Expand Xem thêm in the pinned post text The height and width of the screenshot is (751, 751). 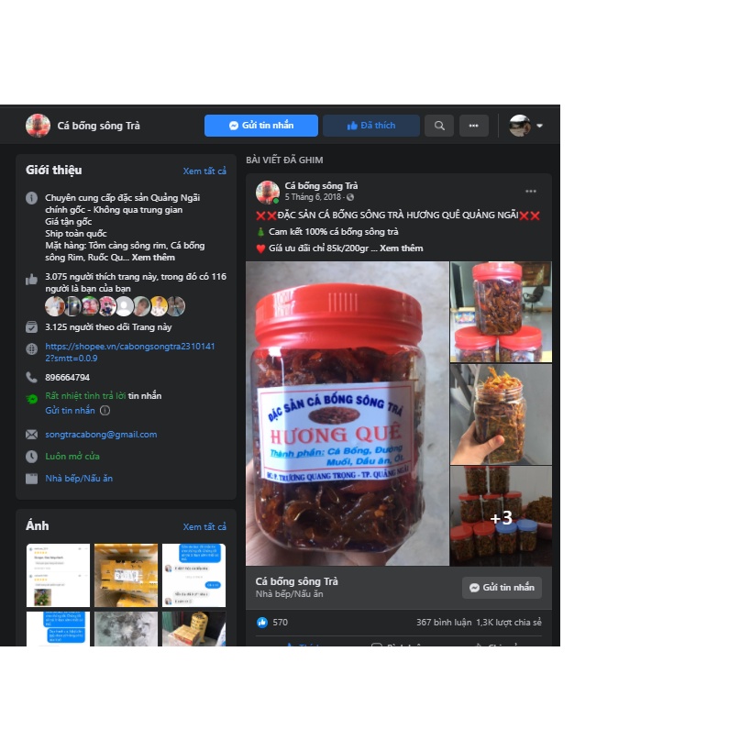tap(402, 248)
